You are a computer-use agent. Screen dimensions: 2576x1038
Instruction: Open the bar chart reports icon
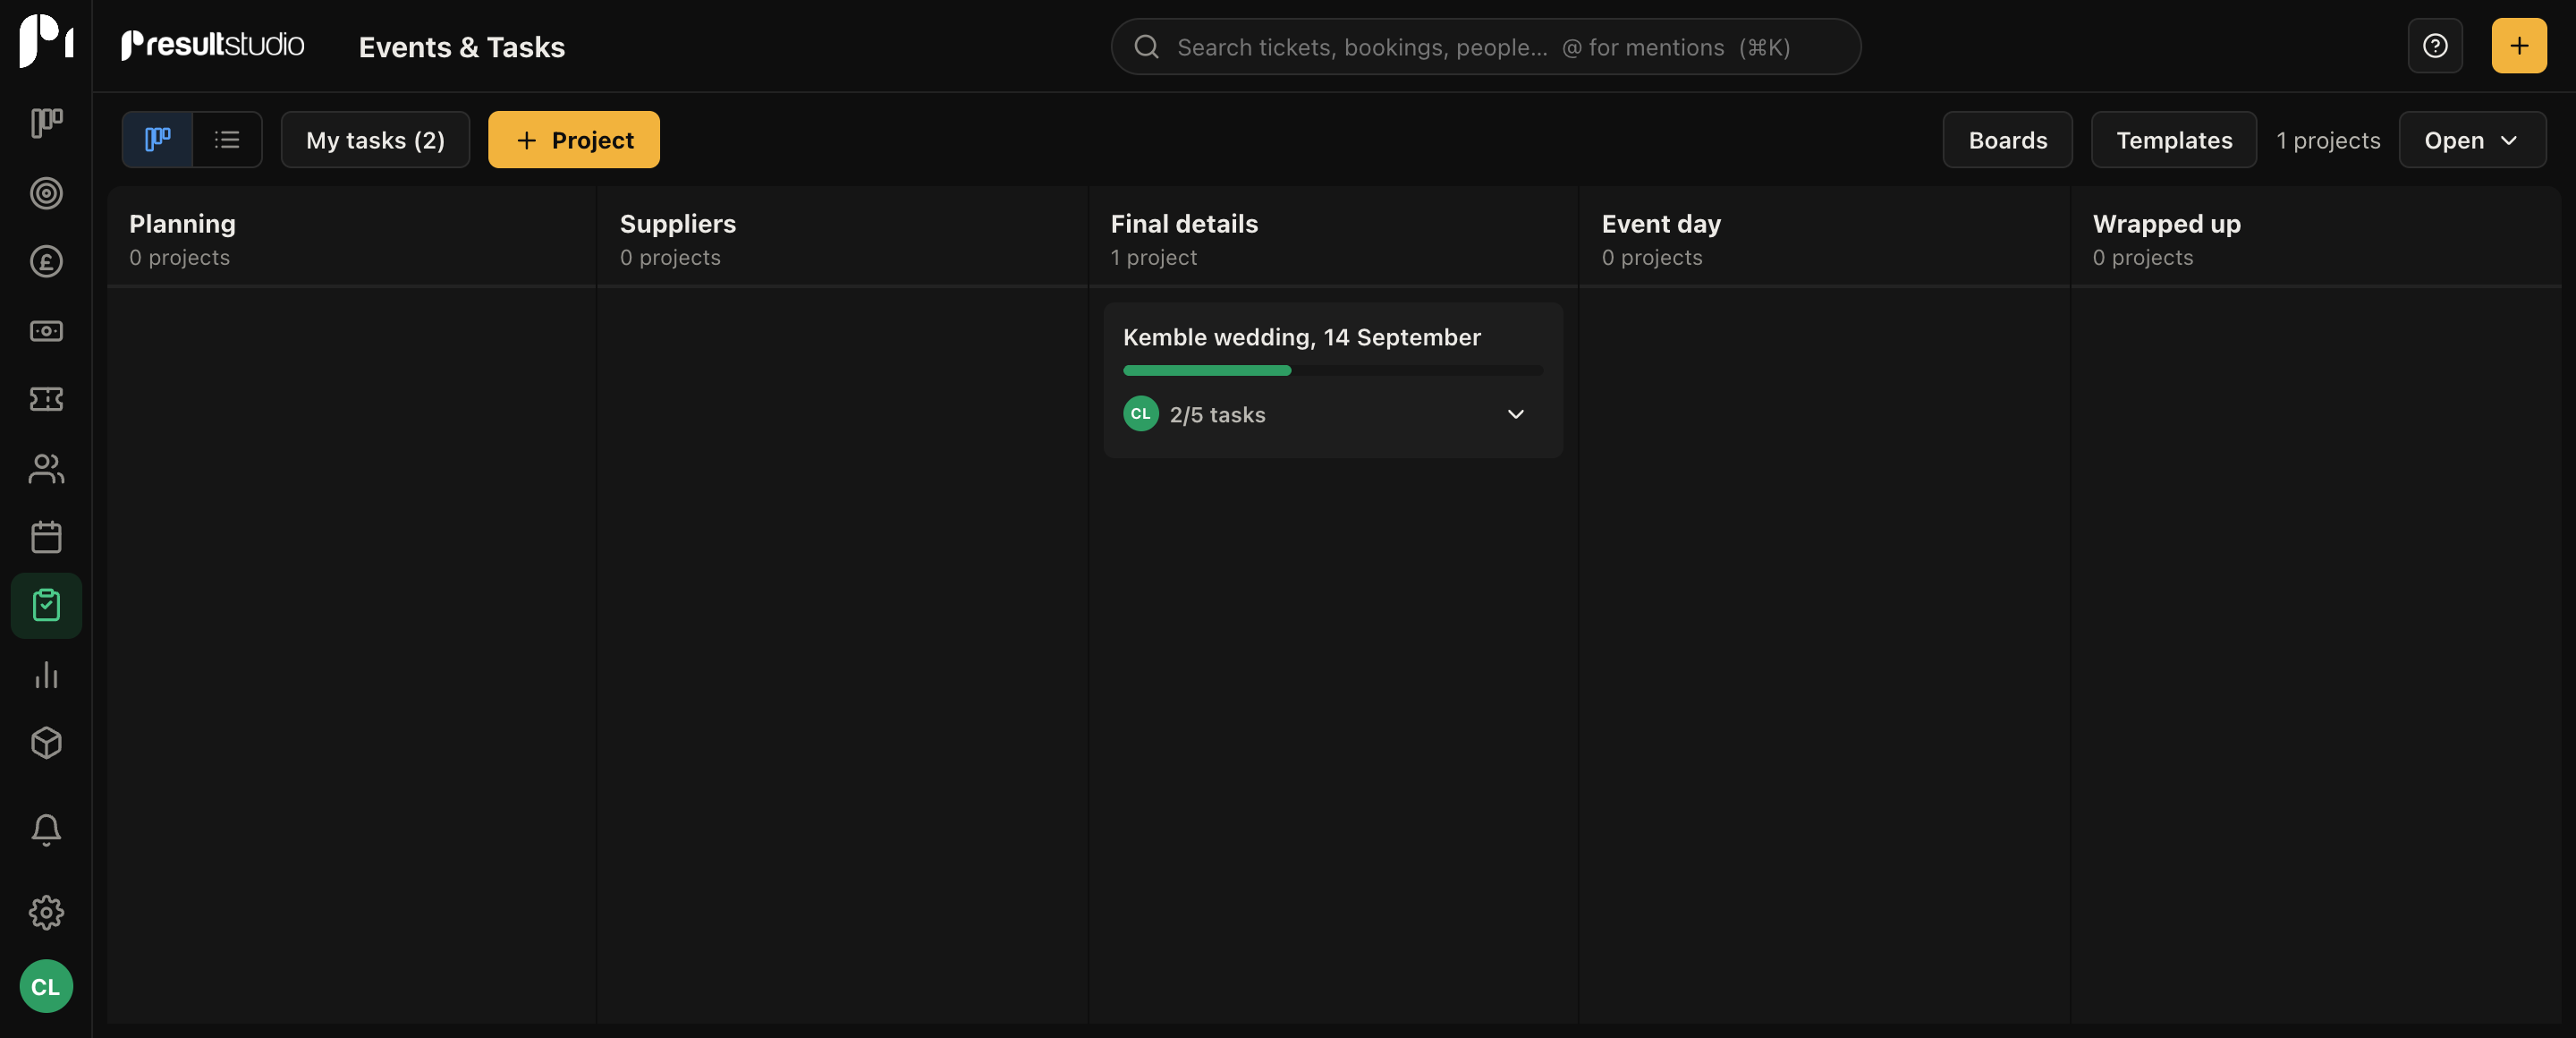pyautogui.click(x=46, y=674)
